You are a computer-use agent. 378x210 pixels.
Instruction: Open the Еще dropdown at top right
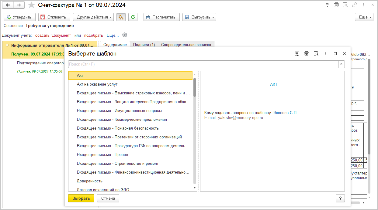coord(364,17)
